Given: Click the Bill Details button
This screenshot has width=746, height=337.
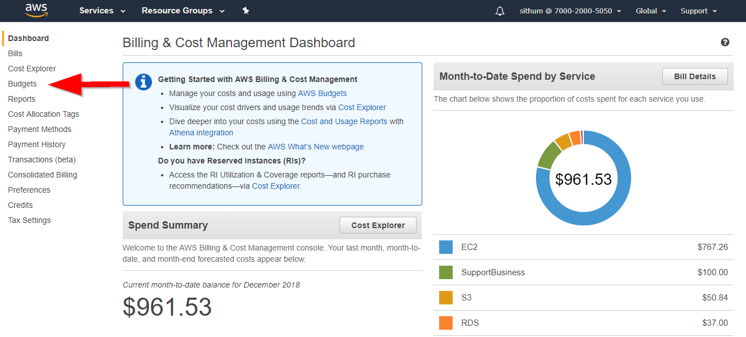Looking at the screenshot, I should [695, 76].
